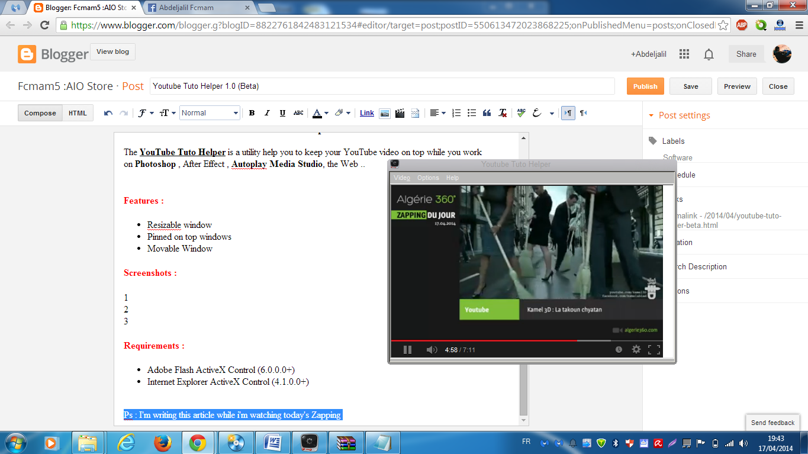This screenshot has height=454, width=808.
Task: Open Microsoft Word from the taskbar
Action: [x=272, y=443]
